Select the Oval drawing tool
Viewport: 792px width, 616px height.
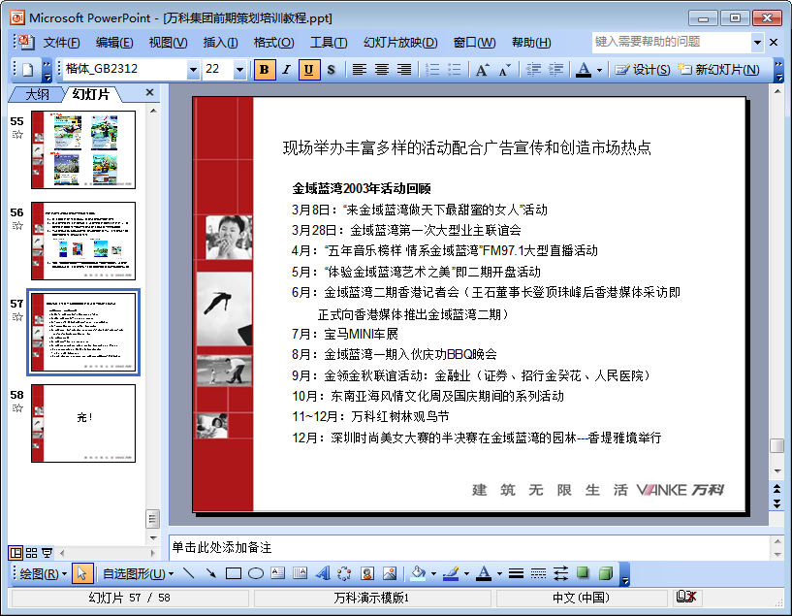coord(256,573)
